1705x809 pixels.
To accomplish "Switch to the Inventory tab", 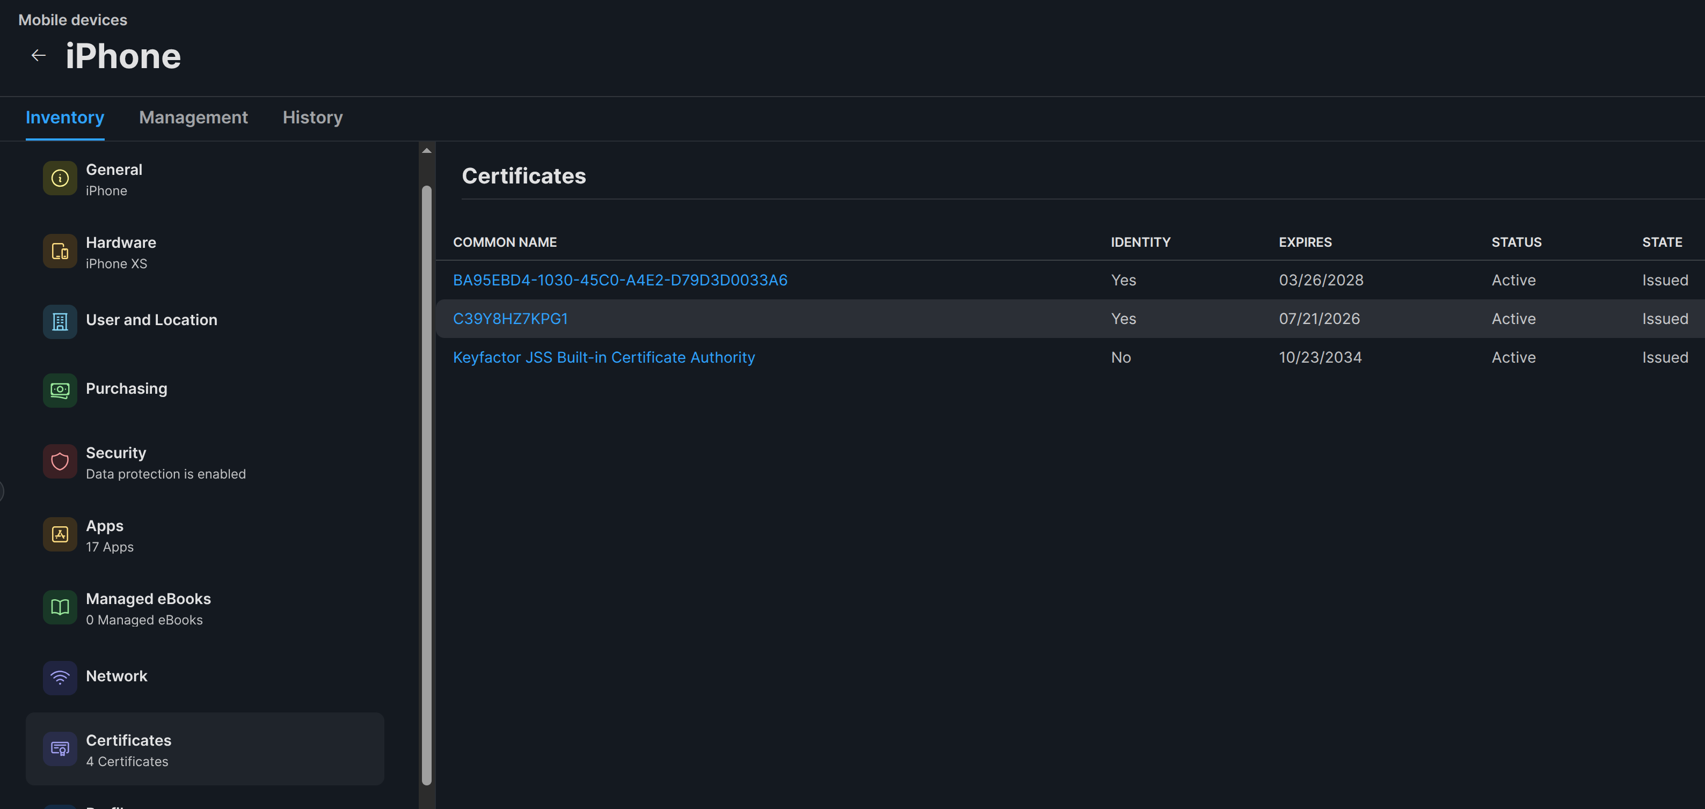I will [65, 117].
